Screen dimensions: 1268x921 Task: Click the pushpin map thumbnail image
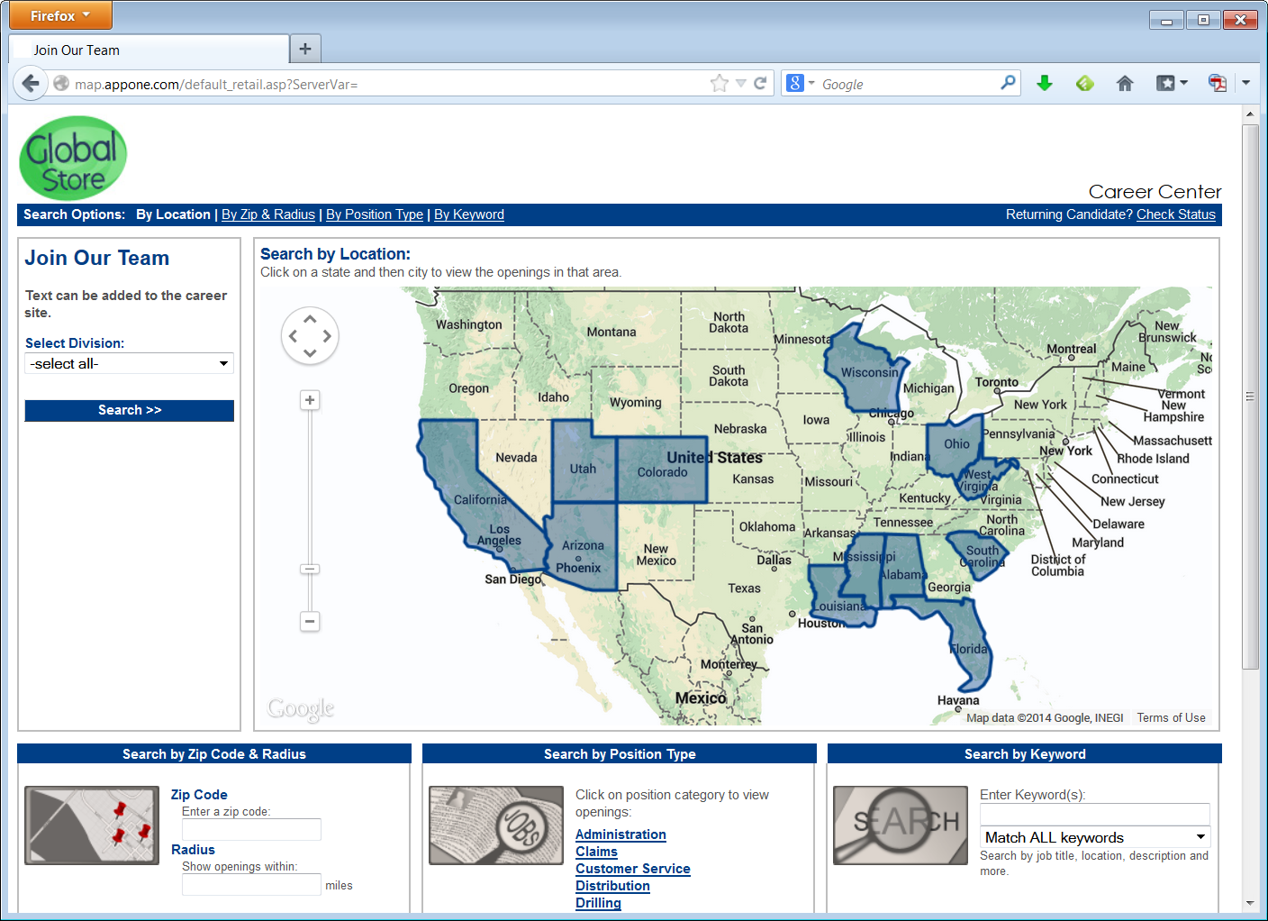click(92, 825)
